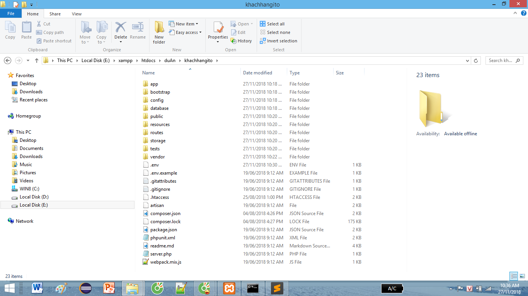Open address bar history dropdown
Screen dimensions: 528x296
[x=468, y=61]
